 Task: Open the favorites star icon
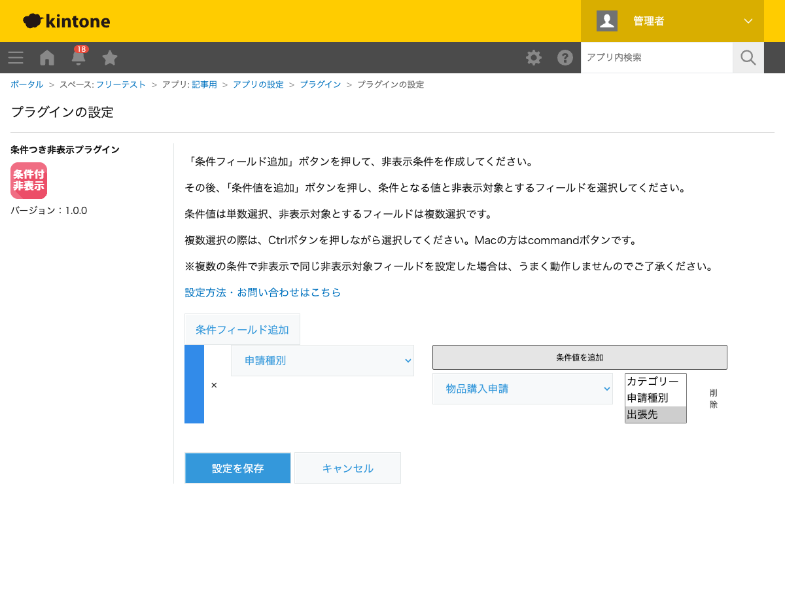(110, 58)
